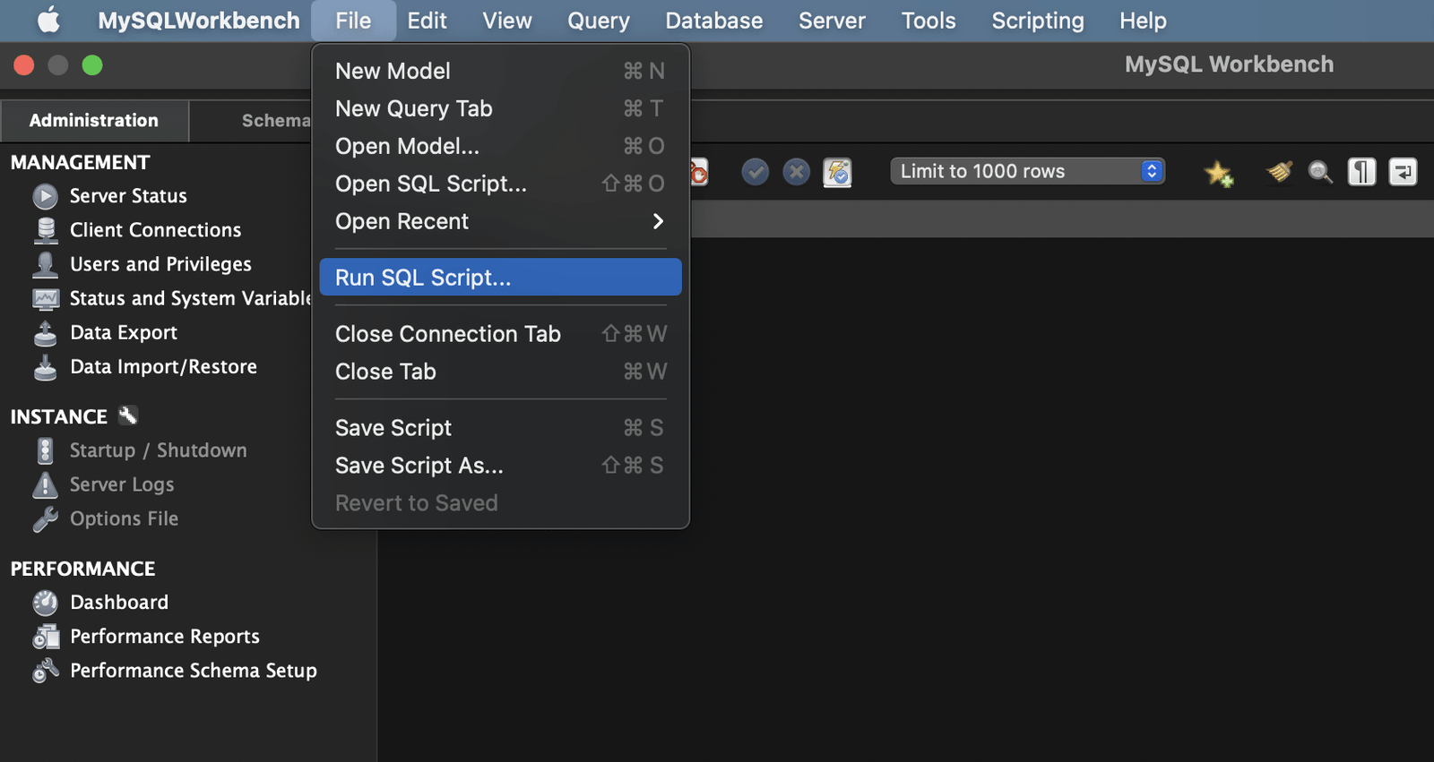This screenshot has height=762, width=1434.
Task: Choose New Query Tab menu item
Action: [x=500, y=108]
